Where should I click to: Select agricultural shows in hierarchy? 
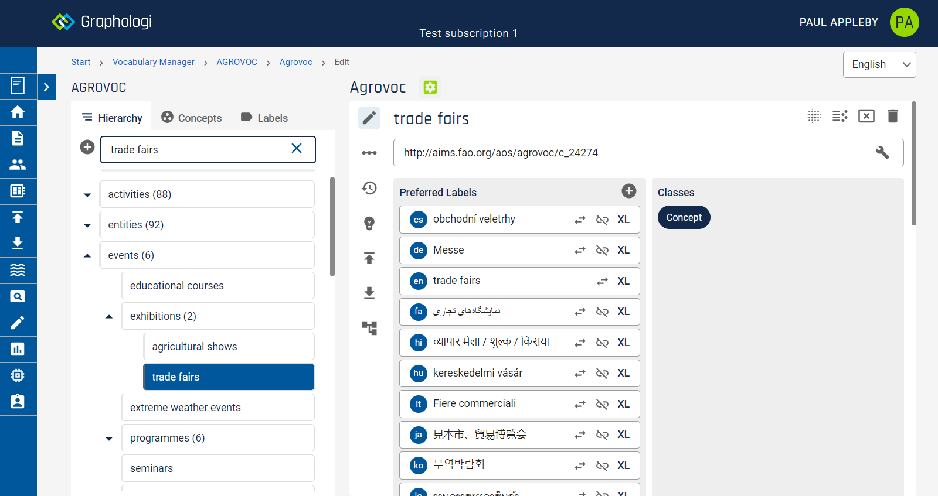pyautogui.click(x=229, y=347)
